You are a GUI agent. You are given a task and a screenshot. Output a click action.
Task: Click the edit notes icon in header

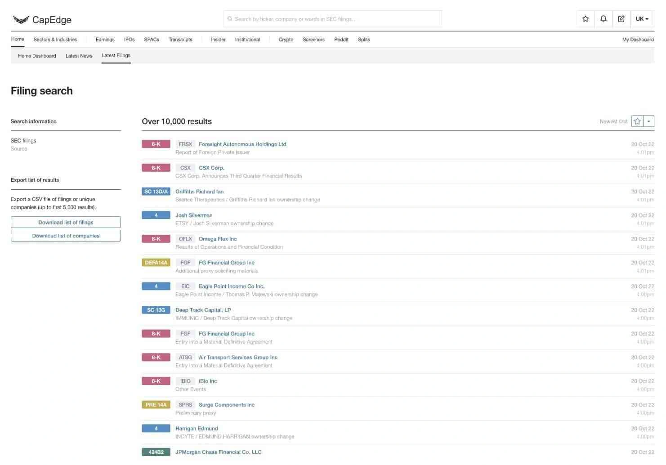click(x=621, y=19)
